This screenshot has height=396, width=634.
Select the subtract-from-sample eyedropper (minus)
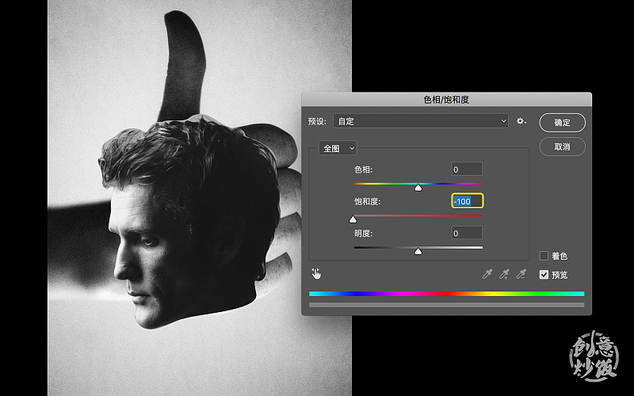tap(521, 274)
